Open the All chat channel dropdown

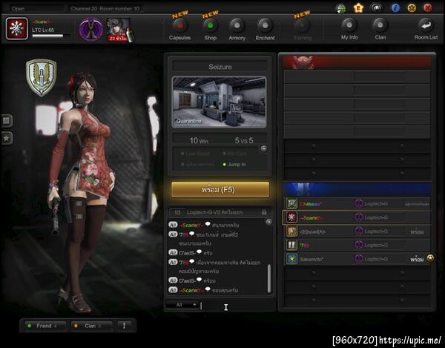point(182,305)
